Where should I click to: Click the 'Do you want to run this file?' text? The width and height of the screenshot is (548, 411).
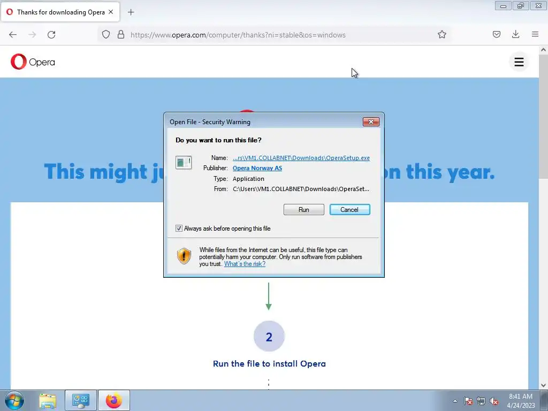[218, 140]
